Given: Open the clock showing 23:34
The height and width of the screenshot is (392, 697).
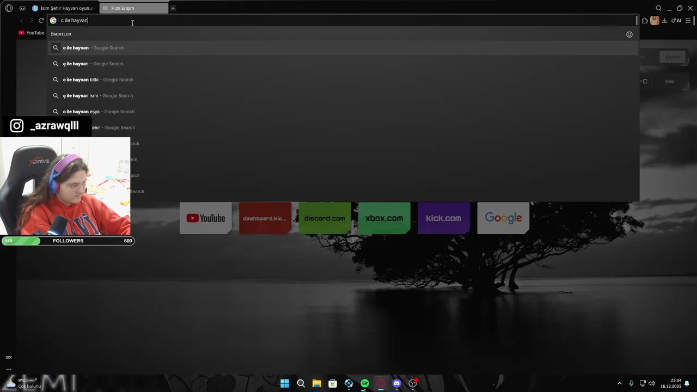Looking at the screenshot, I should (671, 383).
